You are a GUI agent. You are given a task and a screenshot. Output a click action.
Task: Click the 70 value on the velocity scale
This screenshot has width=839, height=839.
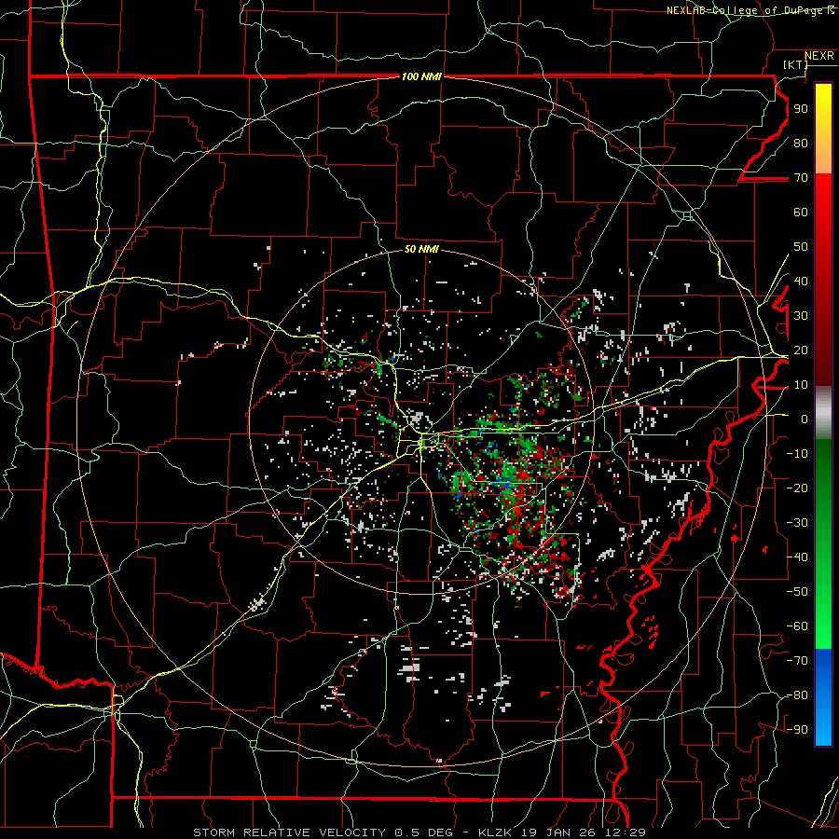(x=801, y=178)
